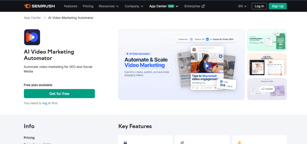Screen dimensions: 307x144
Task: Open the 'Easily Repurpose Your Content' thumbnail
Action: [267, 40]
